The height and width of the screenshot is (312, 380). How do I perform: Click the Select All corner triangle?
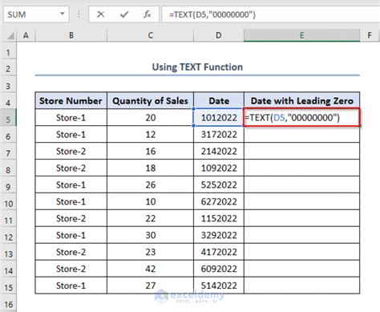click(x=10, y=35)
